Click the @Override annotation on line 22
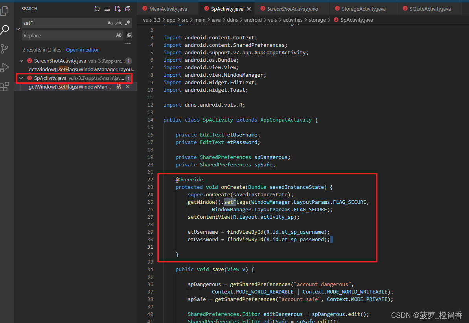This screenshot has width=469, height=323. pyautogui.click(x=189, y=180)
